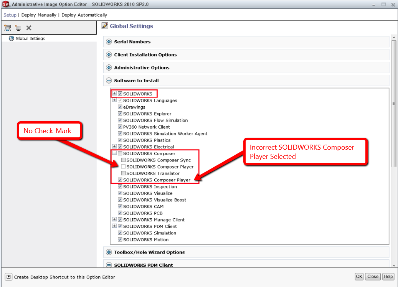
Task: Expand the SOLIDWORKS Manage Client node
Action: 114,219
